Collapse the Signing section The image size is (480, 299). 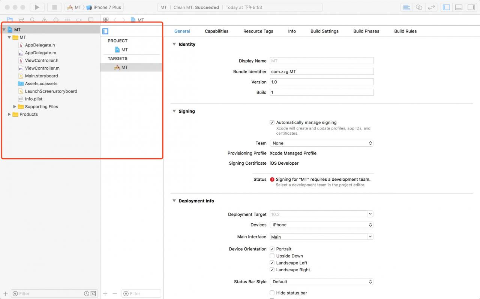click(174, 111)
